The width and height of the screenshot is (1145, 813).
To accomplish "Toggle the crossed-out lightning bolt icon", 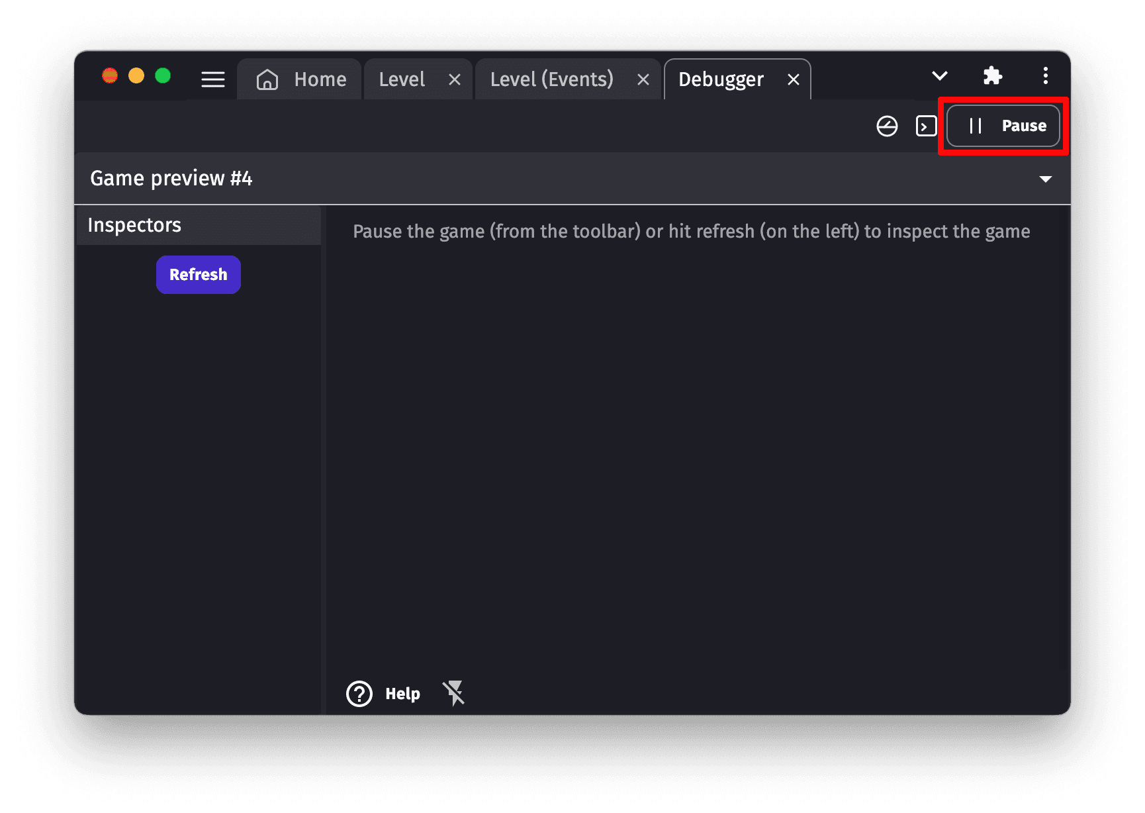I will tap(454, 693).
